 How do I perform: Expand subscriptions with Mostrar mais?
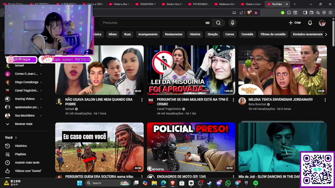(x=24, y=124)
